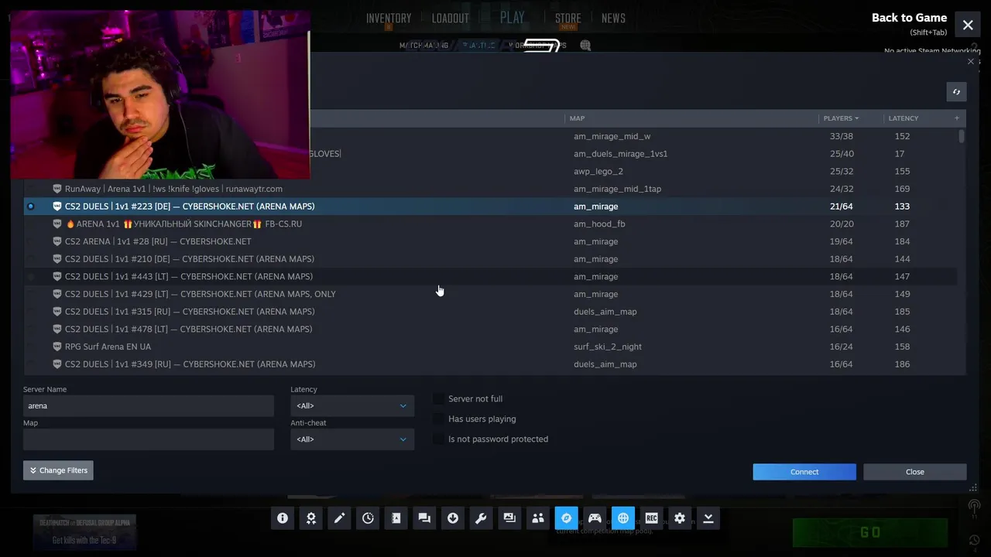Open overlay settings gear icon
The width and height of the screenshot is (991, 557).
[680, 518]
